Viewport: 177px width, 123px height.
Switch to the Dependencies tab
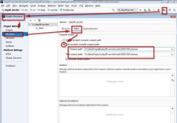(90, 29)
